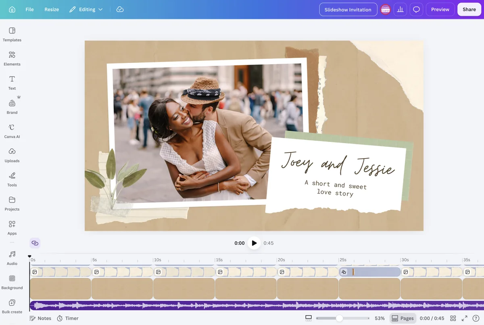The width and height of the screenshot is (484, 325).
Task: Select the timeline page starting at 0s
Action: [x=60, y=288]
